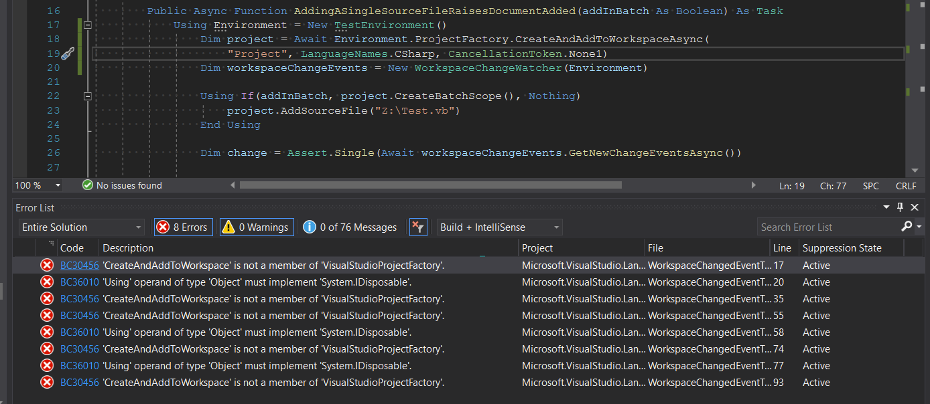Toggle the 0 of 76 Messages filter
Image resolution: width=930 pixels, height=404 pixels.
point(350,227)
